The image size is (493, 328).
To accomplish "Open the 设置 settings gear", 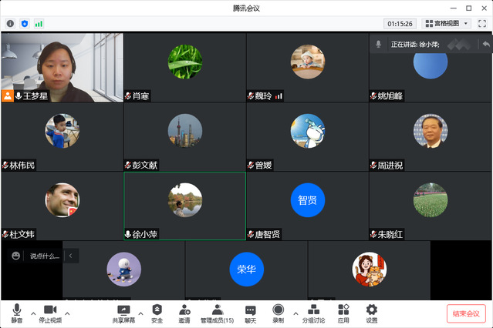I will tap(371, 312).
